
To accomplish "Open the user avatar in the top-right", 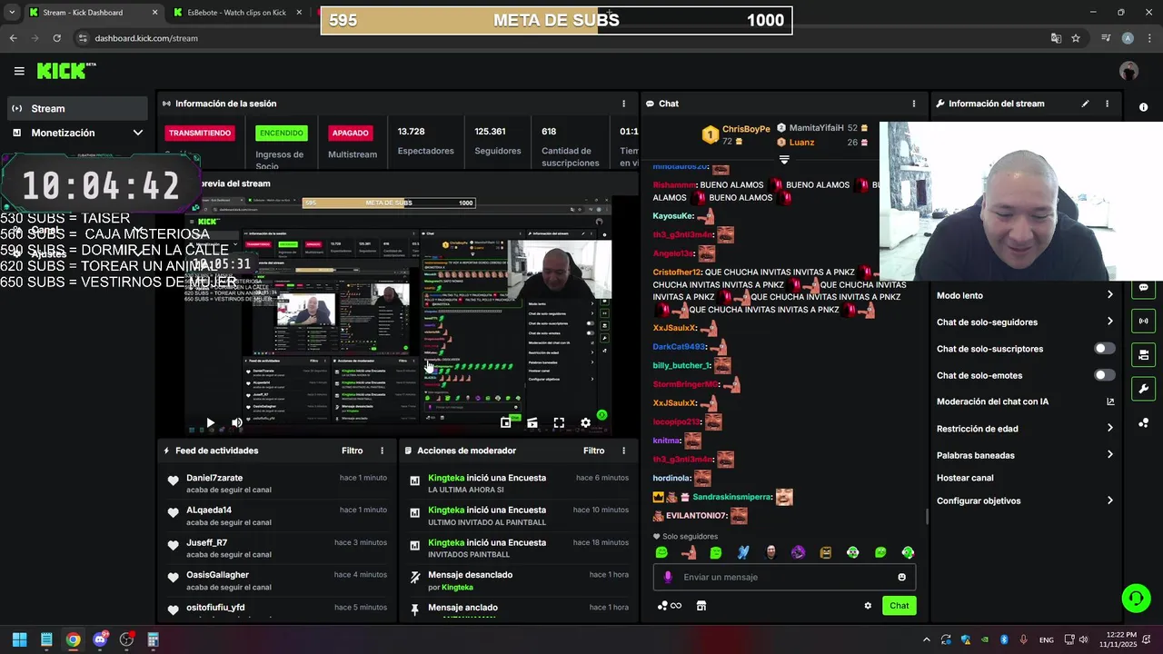I will 1128,71.
